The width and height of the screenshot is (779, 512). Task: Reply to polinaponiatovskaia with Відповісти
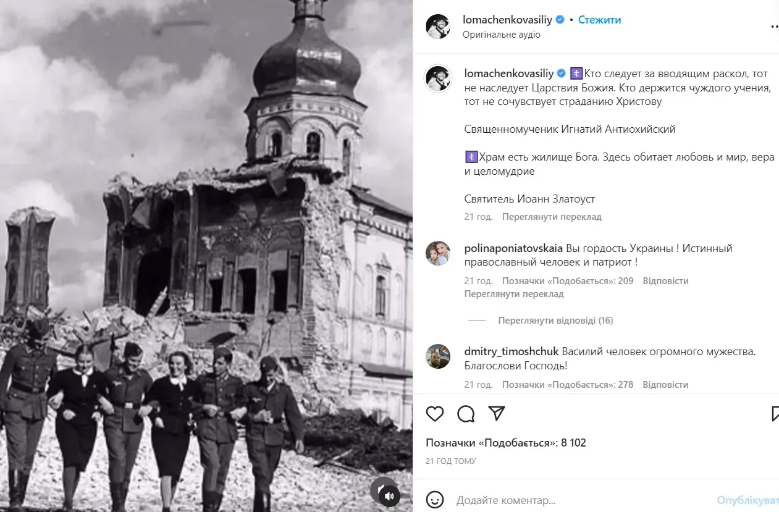pyautogui.click(x=665, y=281)
